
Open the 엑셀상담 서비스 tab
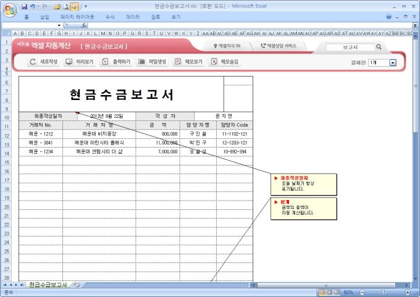point(279,46)
